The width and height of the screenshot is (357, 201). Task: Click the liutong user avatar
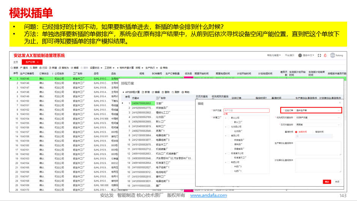point(333,55)
